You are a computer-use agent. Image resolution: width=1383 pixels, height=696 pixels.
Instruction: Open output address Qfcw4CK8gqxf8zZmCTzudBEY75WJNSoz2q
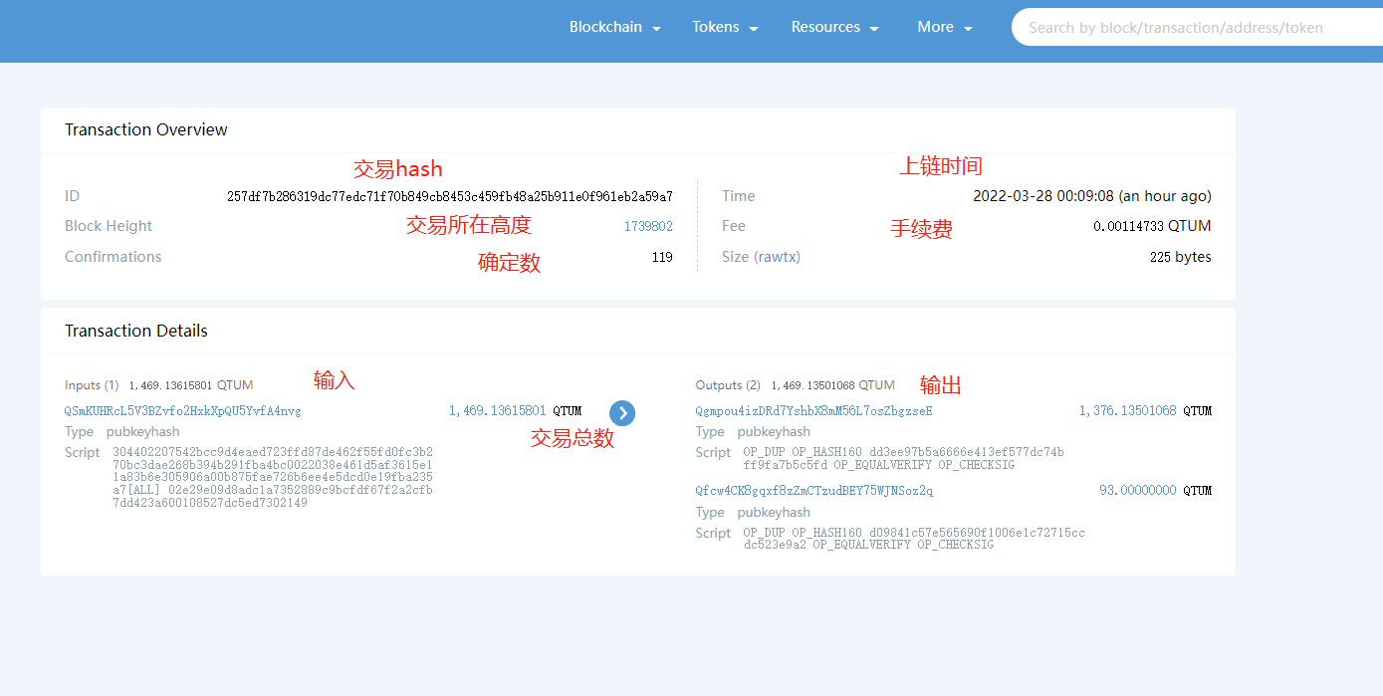pos(813,491)
